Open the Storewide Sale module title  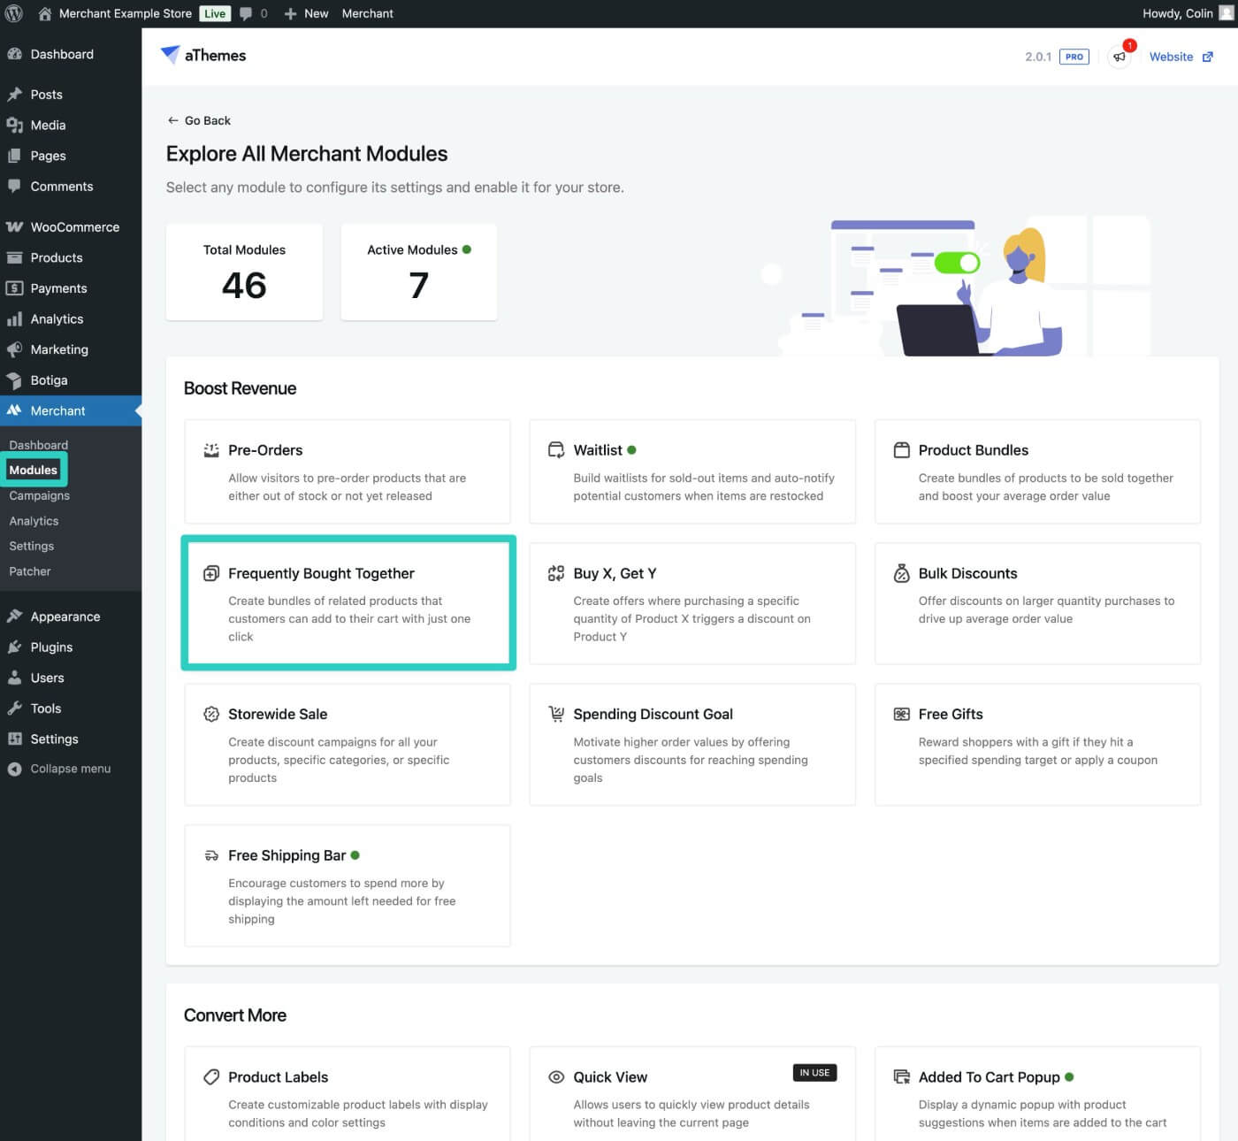(x=278, y=714)
